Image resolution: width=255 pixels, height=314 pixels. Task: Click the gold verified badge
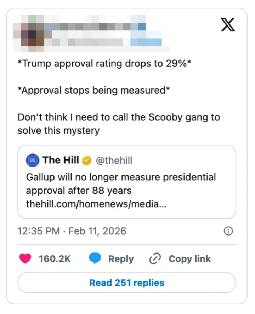87,161
